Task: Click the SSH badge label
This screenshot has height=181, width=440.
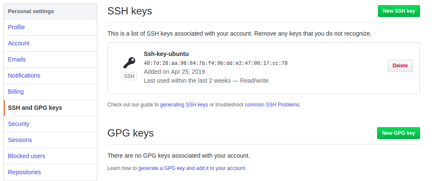Action: [x=129, y=76]
